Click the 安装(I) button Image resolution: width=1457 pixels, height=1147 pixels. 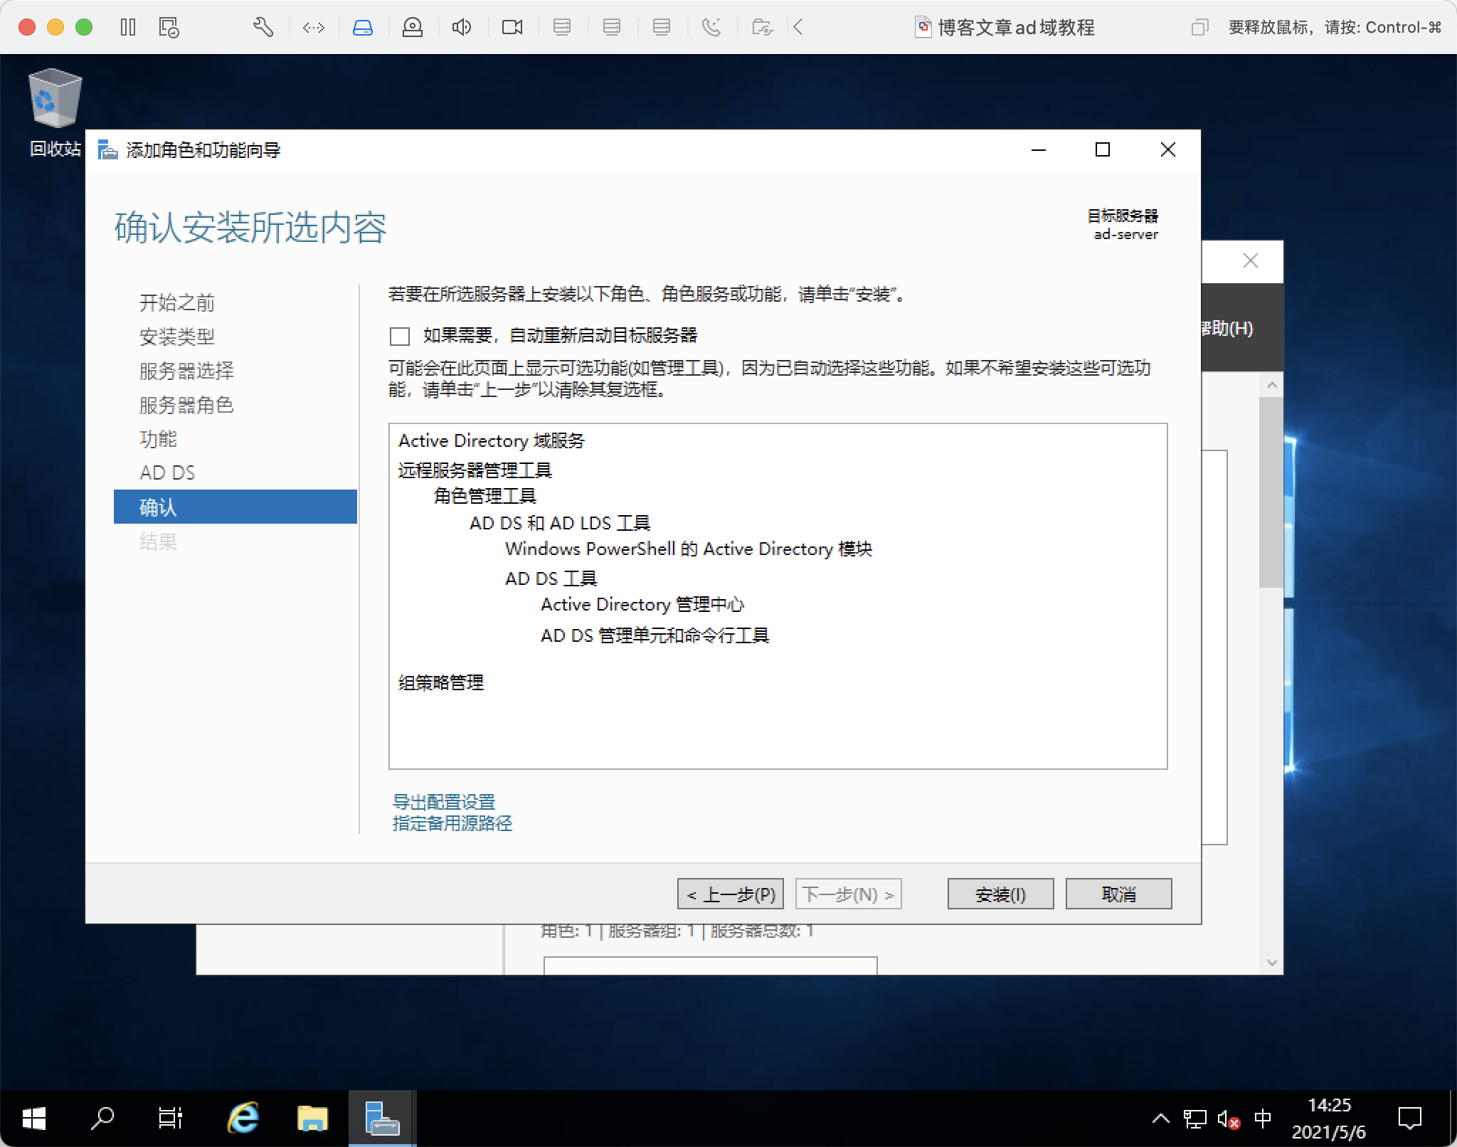click(x=1000, y=894)
